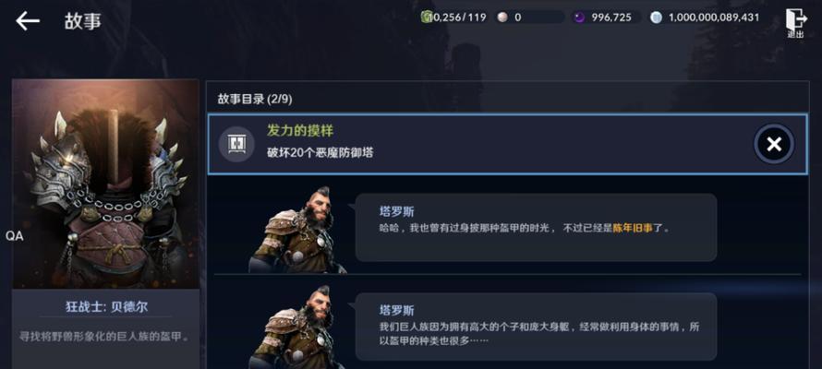Click the wardrobe icon beside 发力的摸样
The width and height of the screenshot is (822, 369).
[x=236, y=145]
